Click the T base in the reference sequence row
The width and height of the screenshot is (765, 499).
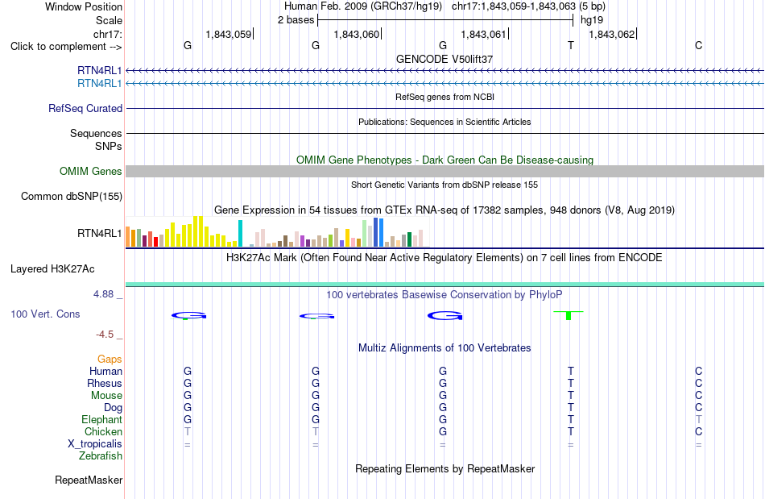tap(571, 45)
